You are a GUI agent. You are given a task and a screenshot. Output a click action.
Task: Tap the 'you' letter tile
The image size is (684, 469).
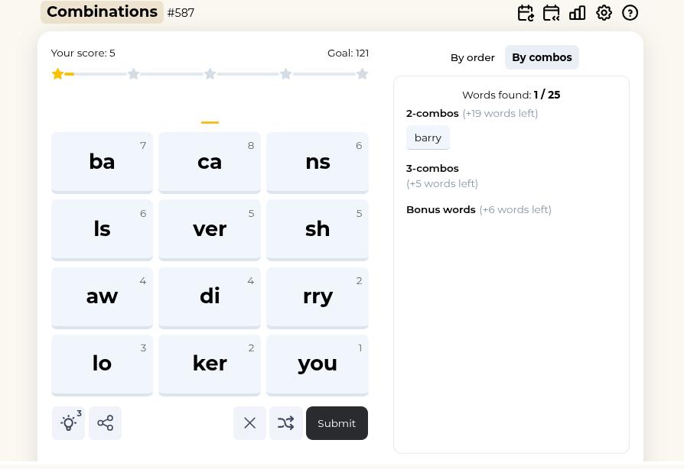(x=318, y=364)
